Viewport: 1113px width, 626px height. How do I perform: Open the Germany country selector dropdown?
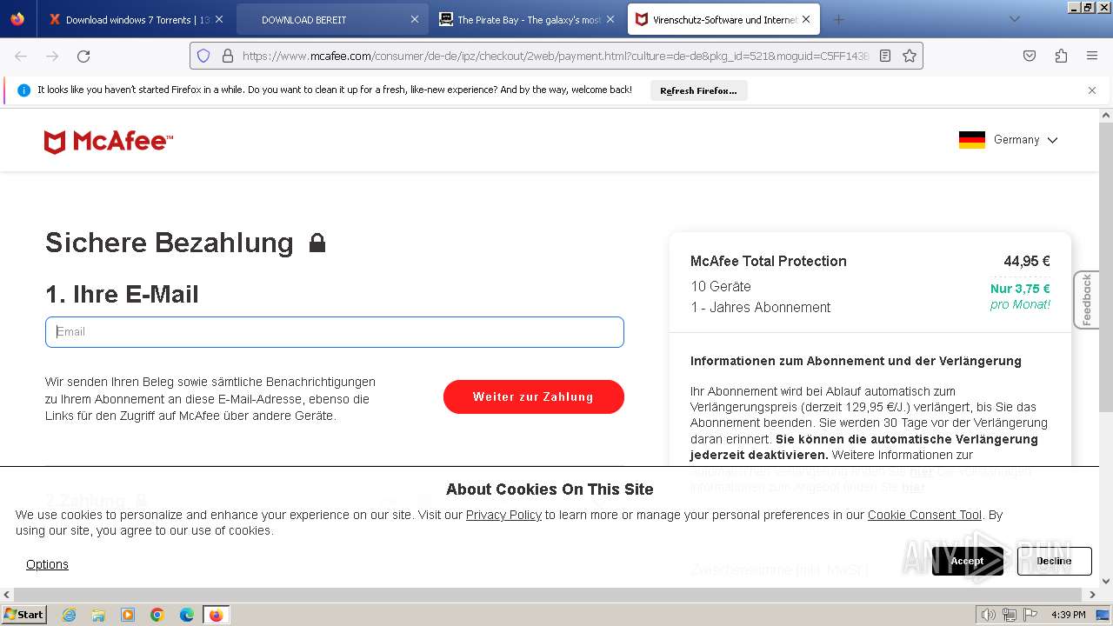[1009, 140]
